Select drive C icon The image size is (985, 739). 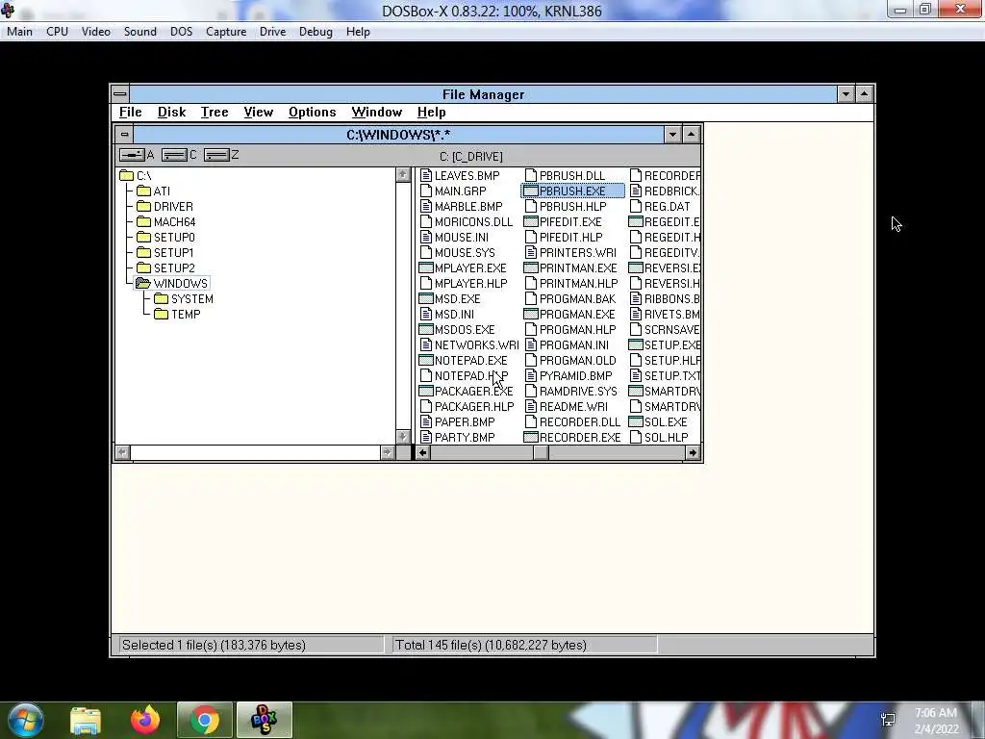pyautogui.click(x=174, y=155)
